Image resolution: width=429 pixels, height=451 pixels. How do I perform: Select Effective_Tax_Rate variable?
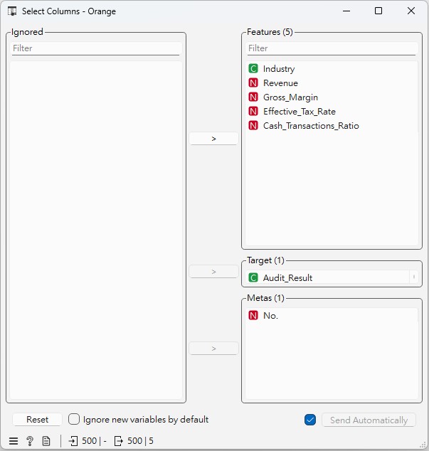pyautogui.click(x=299, y=112)
